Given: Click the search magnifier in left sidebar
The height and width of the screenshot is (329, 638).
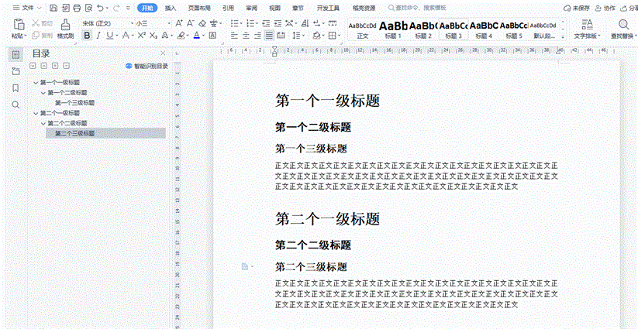Looking at the screenshot, I should 16,105.
